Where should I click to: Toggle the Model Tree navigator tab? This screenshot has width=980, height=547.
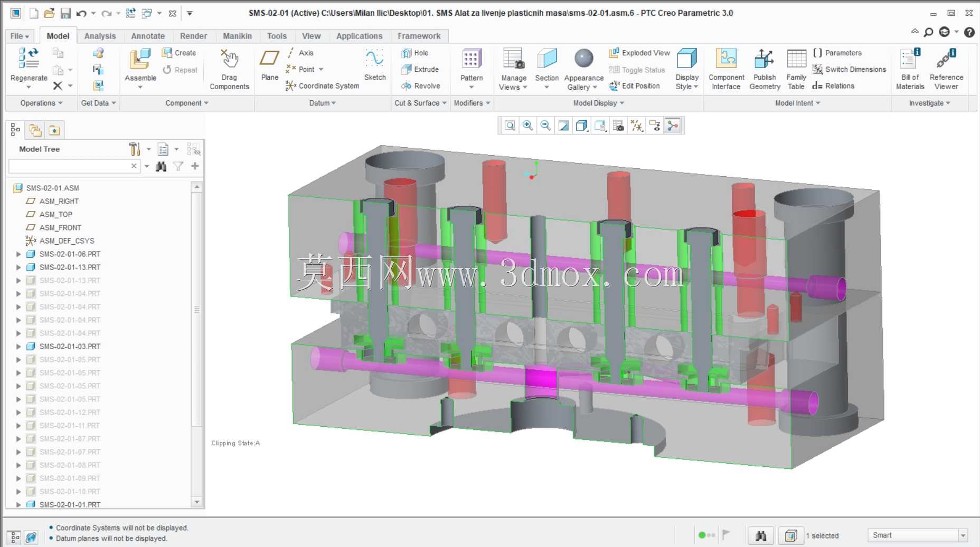pyautogui.click(x=15, y=130)
